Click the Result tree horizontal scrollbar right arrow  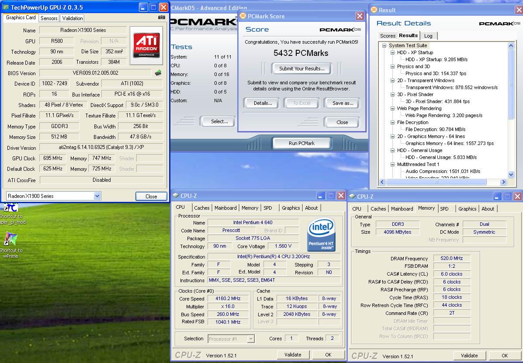pyautogui.click(x=504, y=182)
